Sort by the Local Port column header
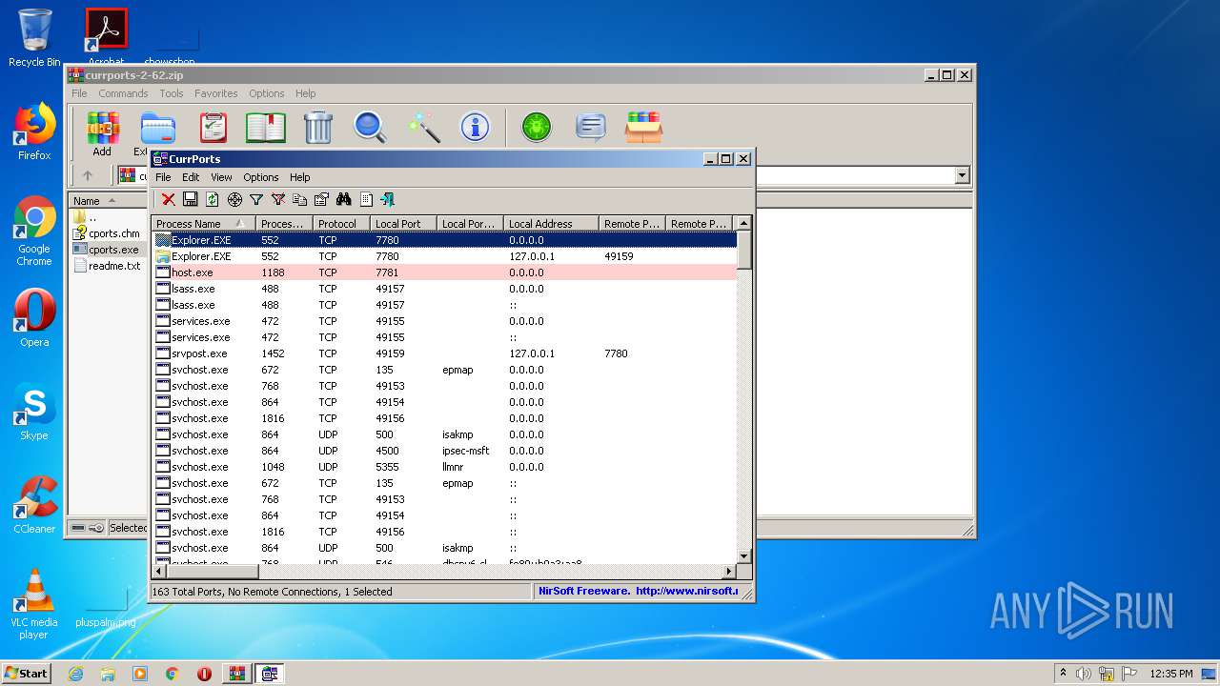This screenshot has width=1220, height=686. (403, 224)
